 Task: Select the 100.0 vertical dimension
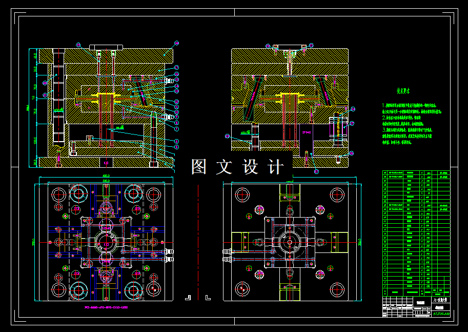[x=35, y=140]
